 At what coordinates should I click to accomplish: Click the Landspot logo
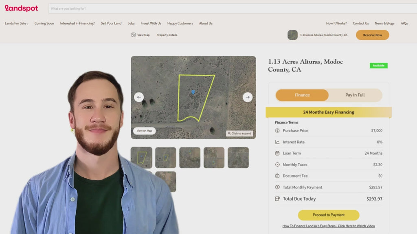tap(22, 9)
